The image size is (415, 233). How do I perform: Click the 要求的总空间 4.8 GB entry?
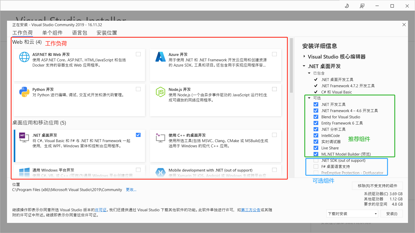click(x=383, y=204)
